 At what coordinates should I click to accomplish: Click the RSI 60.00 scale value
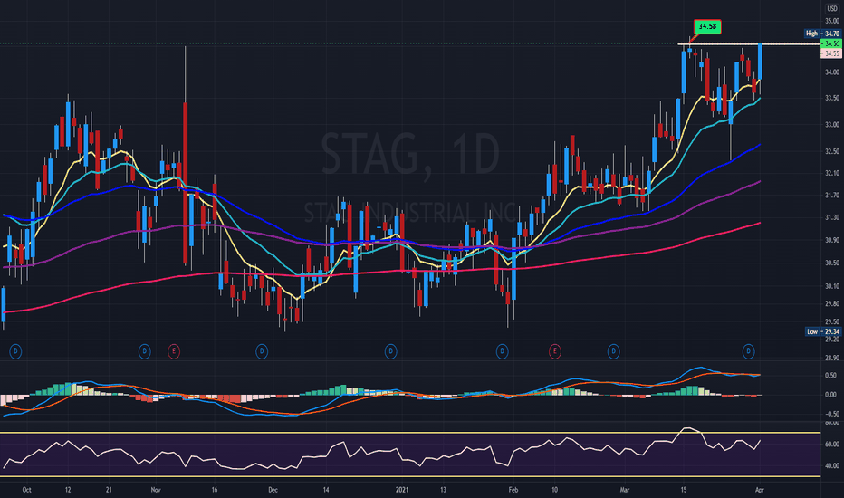click(x=831, y=445)
